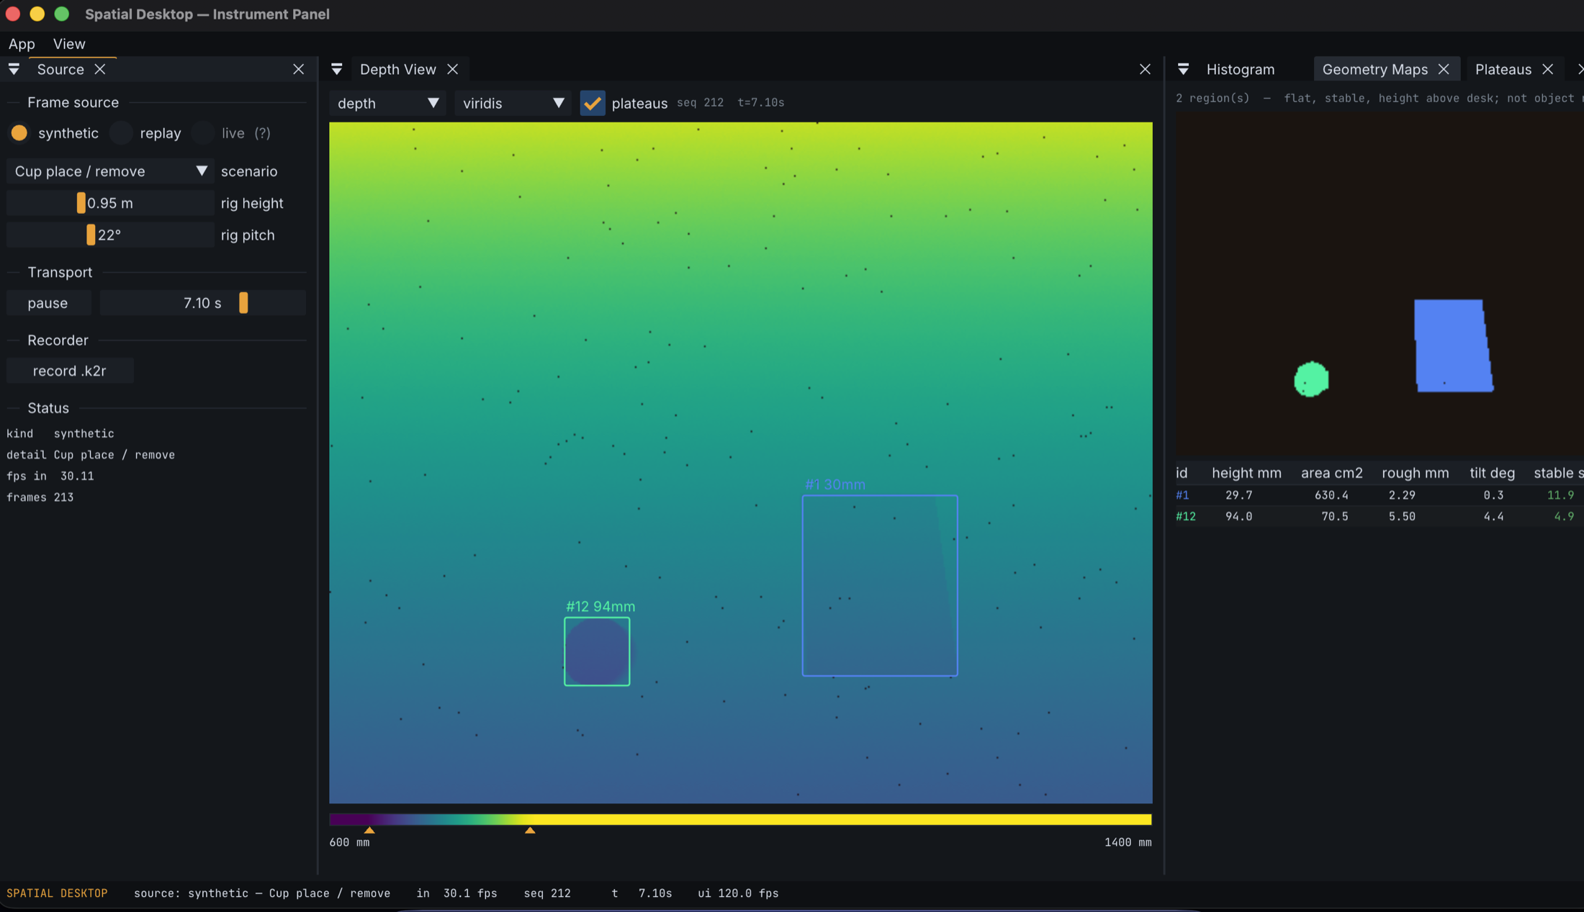This screenshot has width=1584, height=912.
Task: Click the 630.4 area value
Action: (x=1331, y=495)
